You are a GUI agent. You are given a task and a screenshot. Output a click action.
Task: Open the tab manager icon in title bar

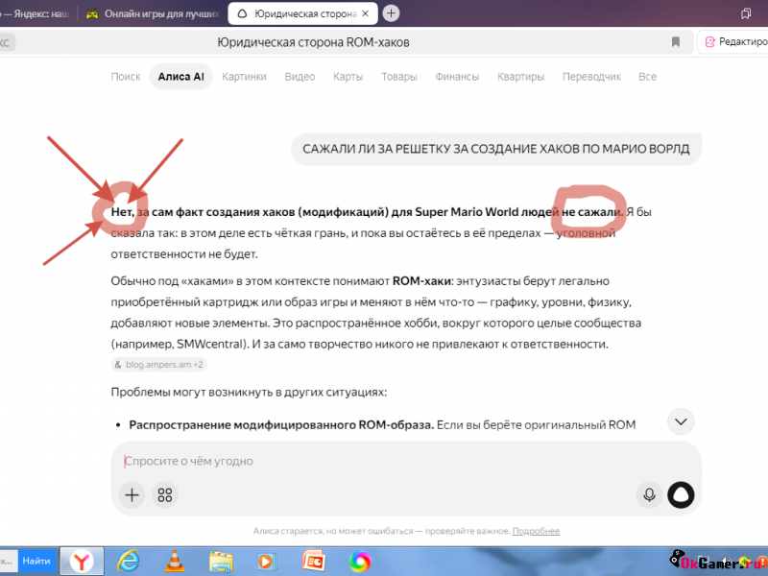coord(746,13)
